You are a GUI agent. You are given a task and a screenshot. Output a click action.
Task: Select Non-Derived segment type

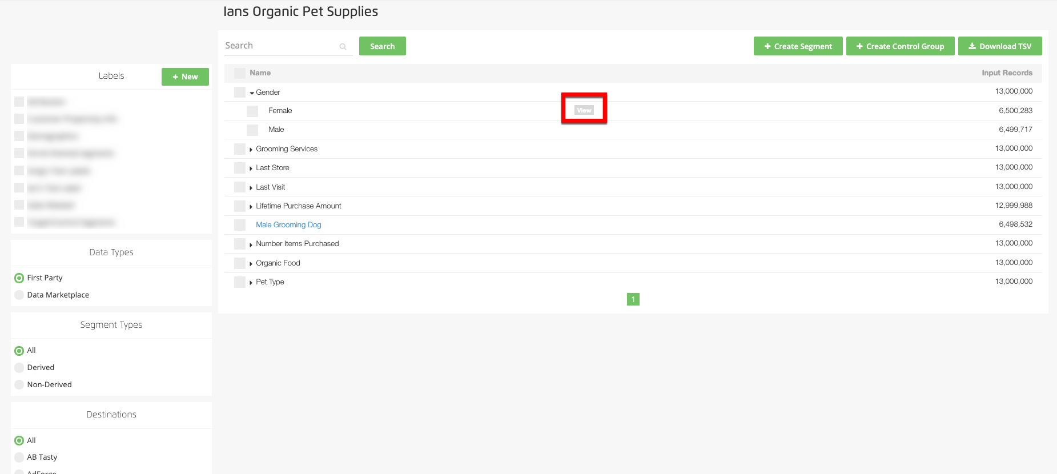click(x=19, y=385)
